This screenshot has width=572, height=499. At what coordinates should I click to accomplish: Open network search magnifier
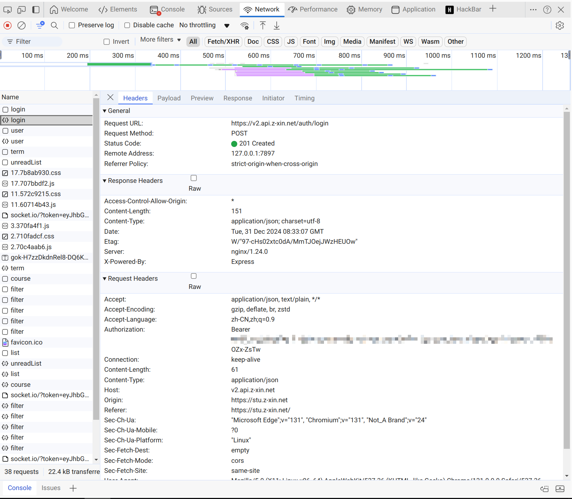pos(54,25)
